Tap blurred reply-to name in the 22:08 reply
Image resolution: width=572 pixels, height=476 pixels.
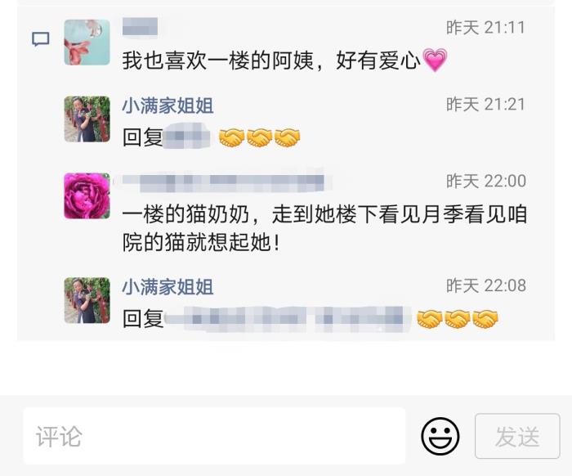(x=288, y=319)
